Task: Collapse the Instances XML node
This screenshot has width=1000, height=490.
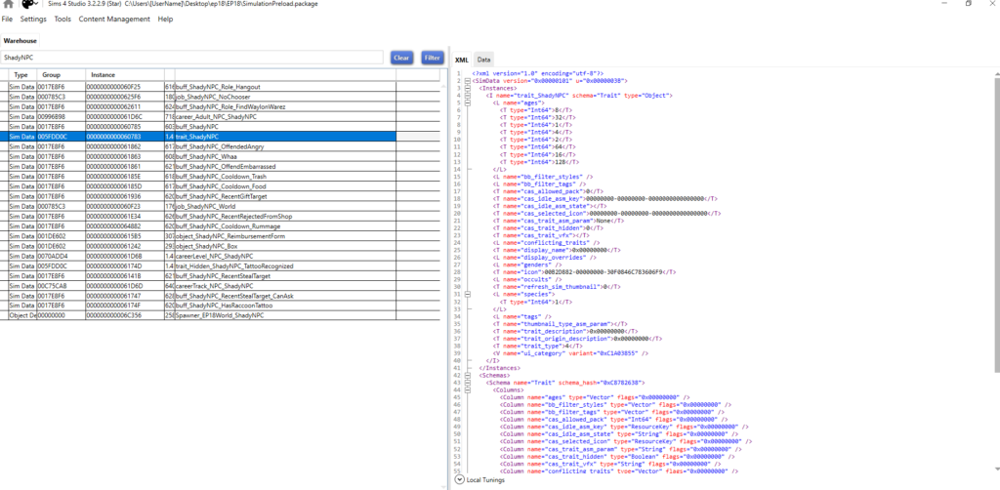Action: coord(469,87)
